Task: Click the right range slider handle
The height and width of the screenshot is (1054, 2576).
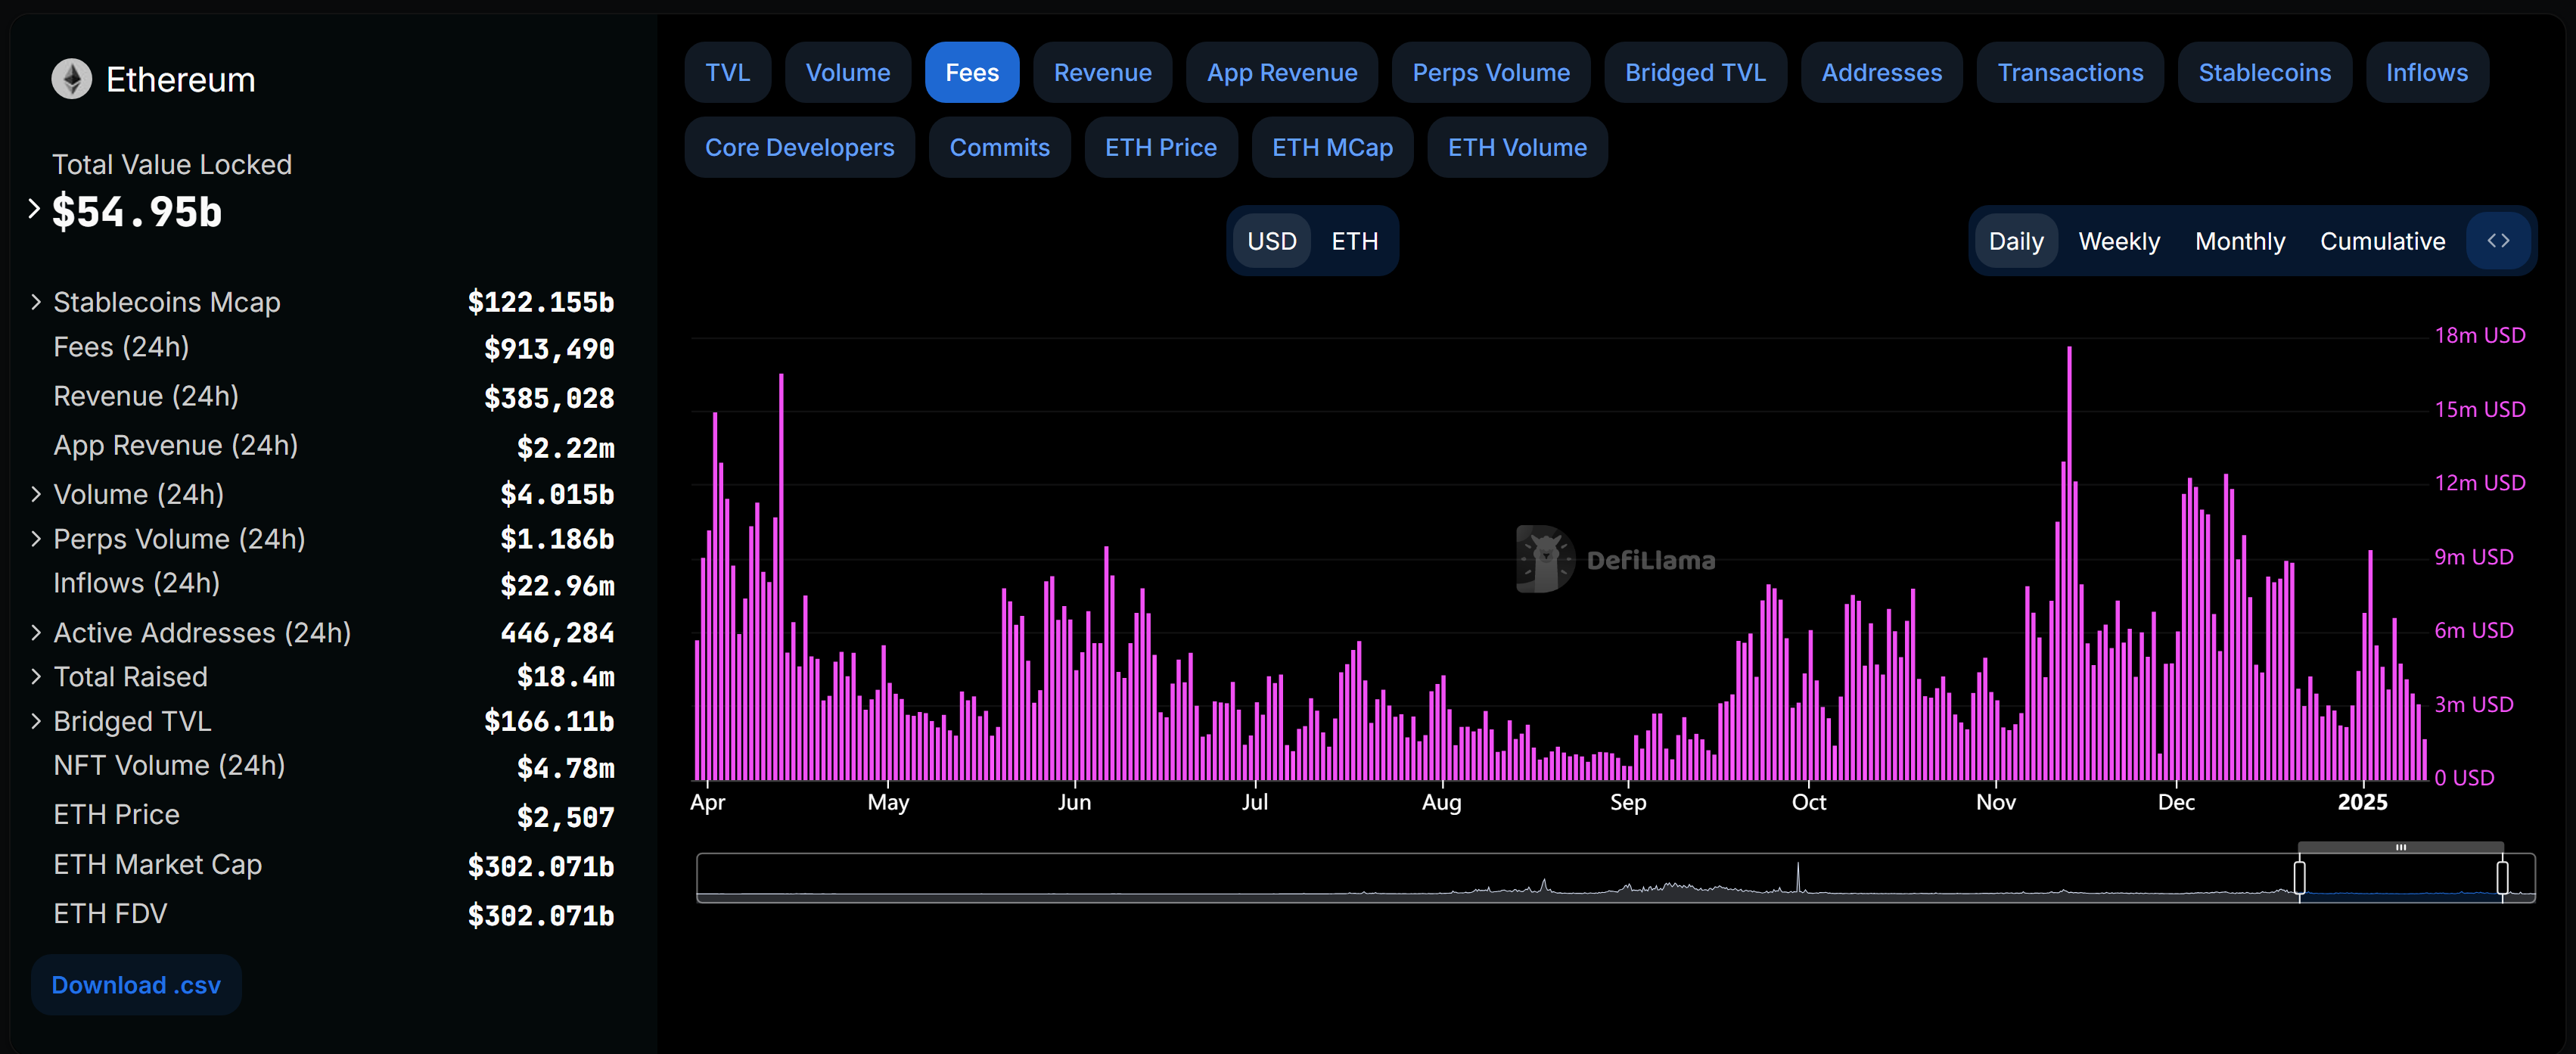Action: pos(2502,877)
